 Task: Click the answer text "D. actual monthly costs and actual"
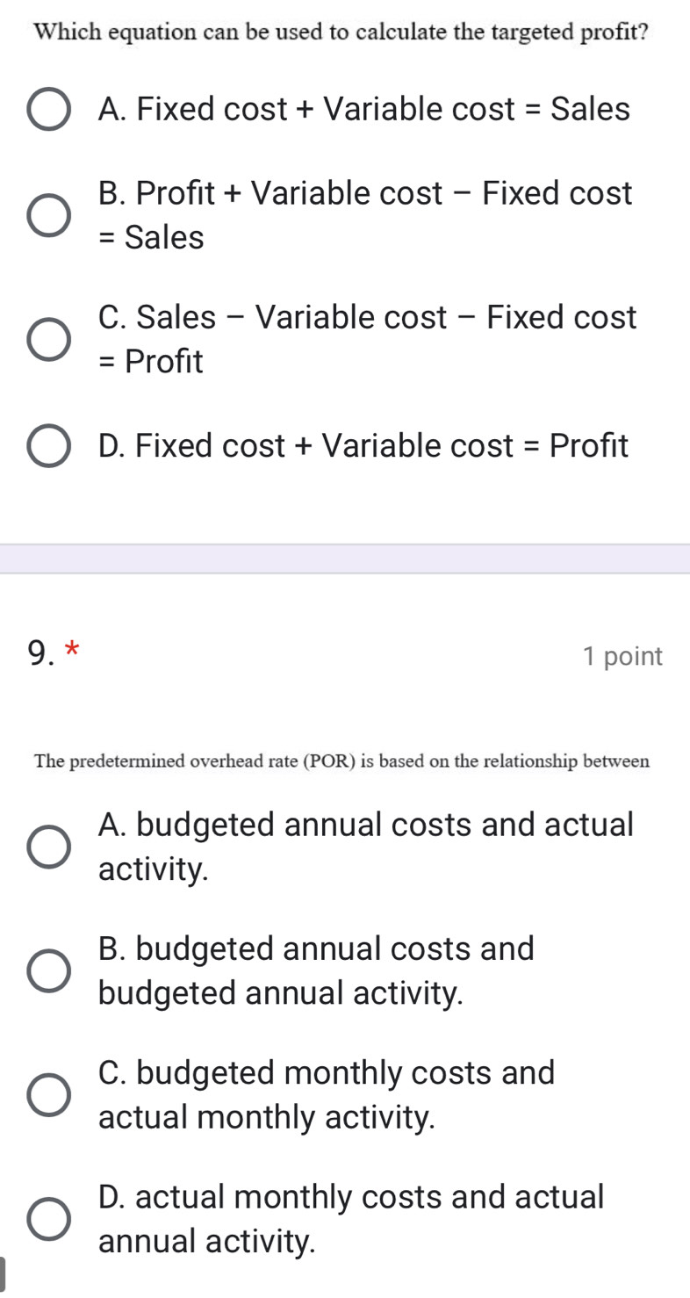[352, 1196]
